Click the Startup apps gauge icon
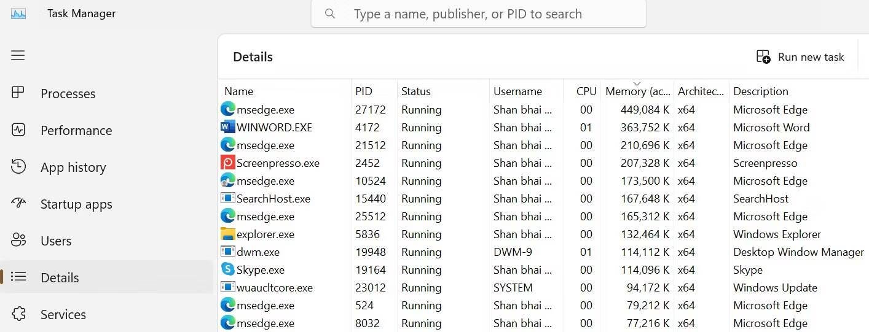Image resolution: width=869 pixels, height=332 pixels. (x=18, y=203)
